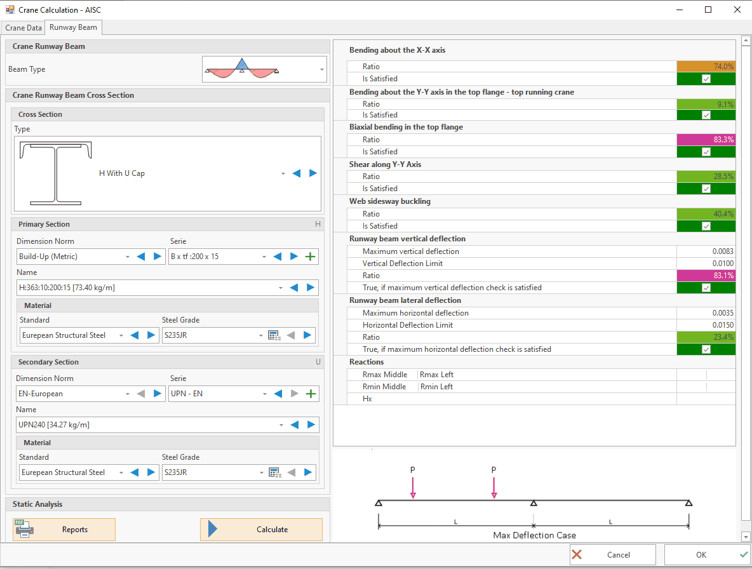Add new secondary section serie with plus
Viewport: 752px width, 569px height.
(311, 394)
